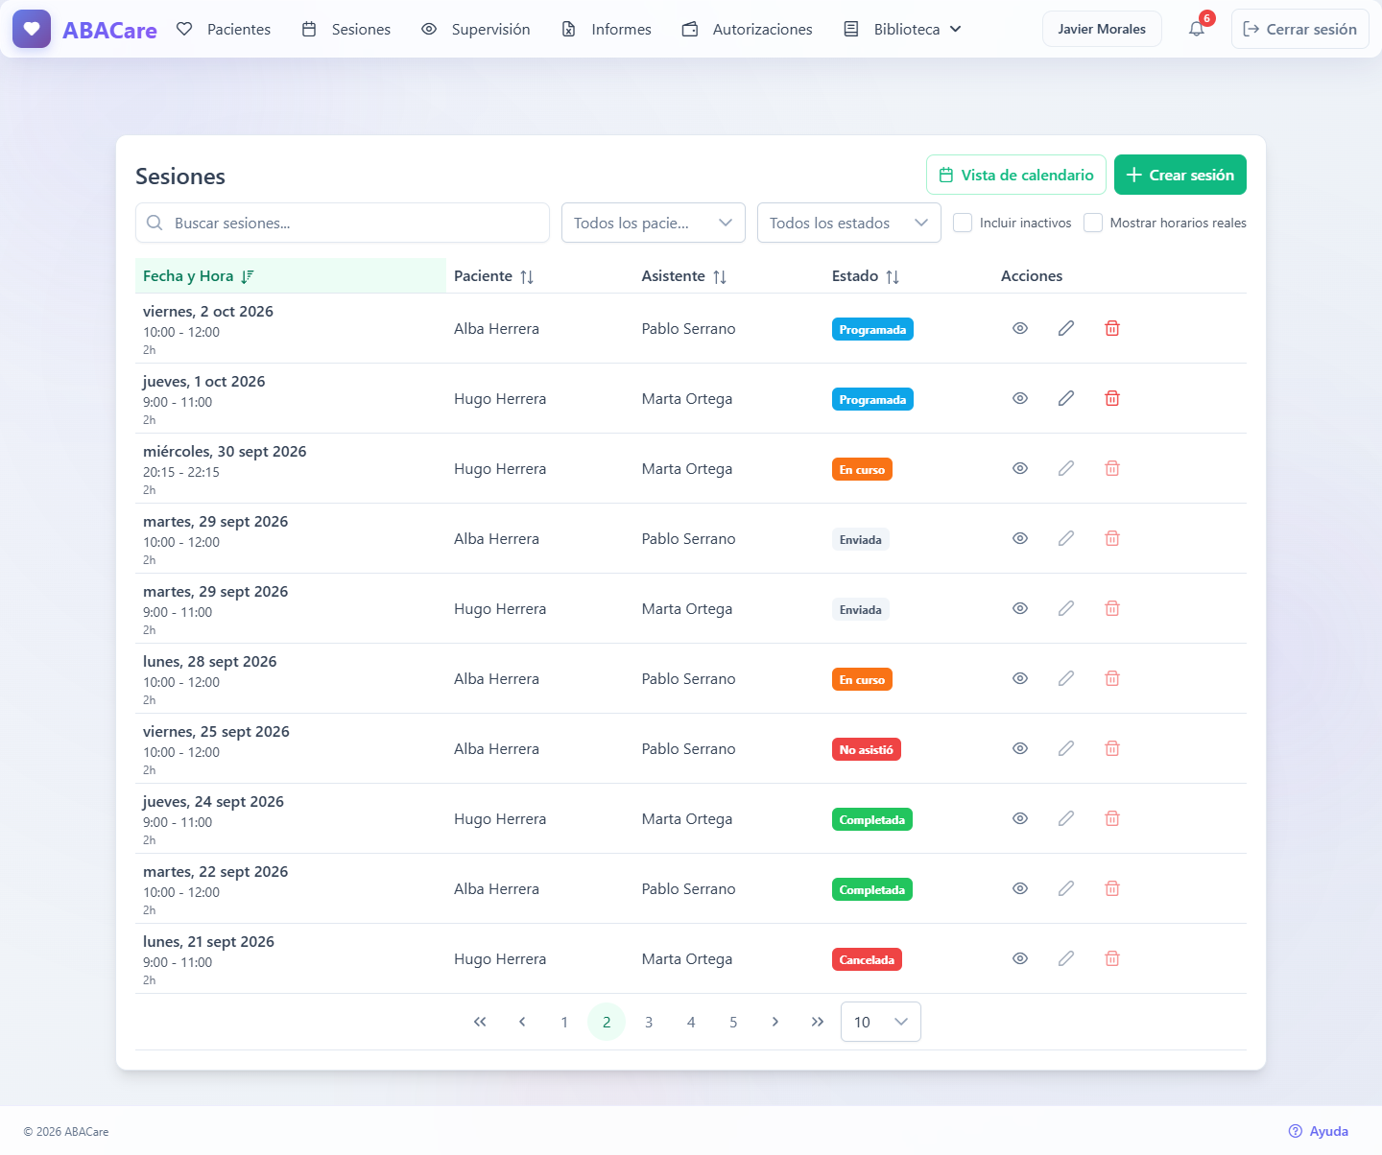Open the Ayuda link
The image size is (1382, 1155).
1319,1131
